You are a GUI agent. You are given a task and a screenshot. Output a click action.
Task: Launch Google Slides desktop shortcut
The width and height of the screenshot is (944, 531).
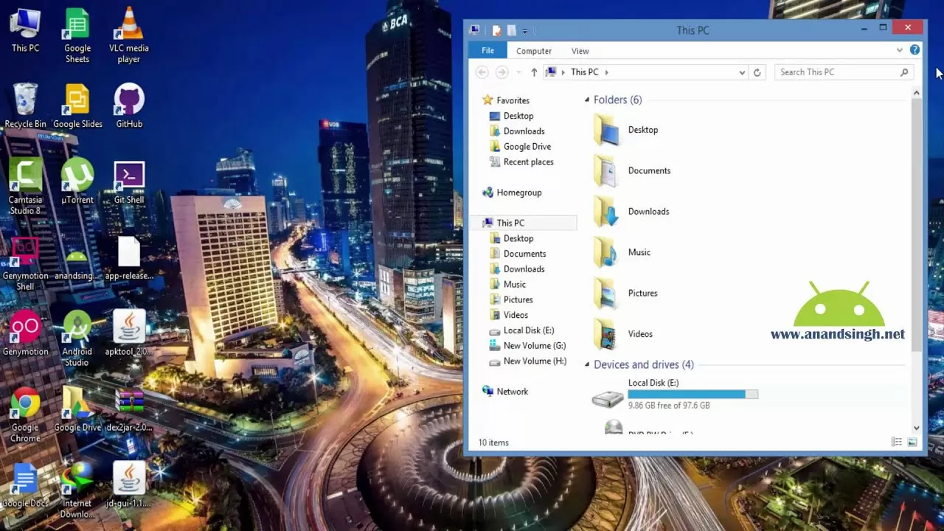coord(77,105)
